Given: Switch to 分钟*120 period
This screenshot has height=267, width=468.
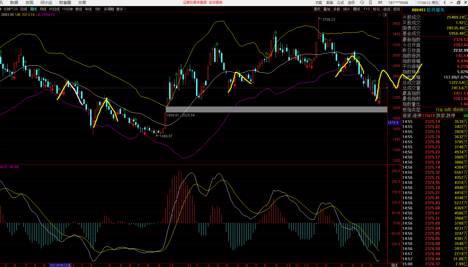Looking at the screenshot, I should click(x=11, y=9).
